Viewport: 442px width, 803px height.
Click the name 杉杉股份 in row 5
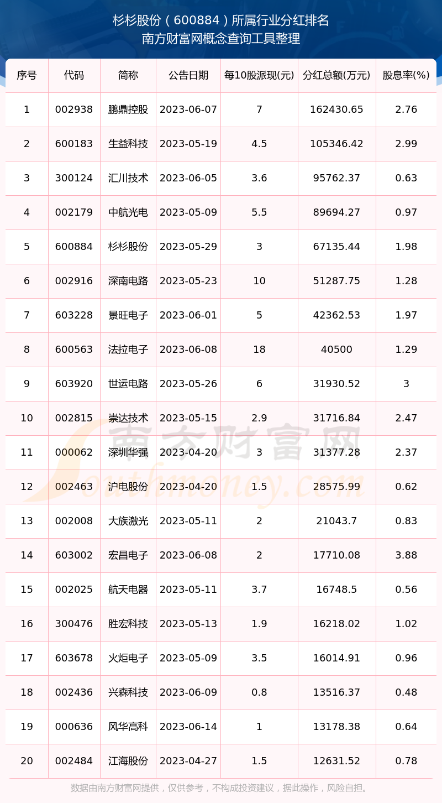click(128, 247)
